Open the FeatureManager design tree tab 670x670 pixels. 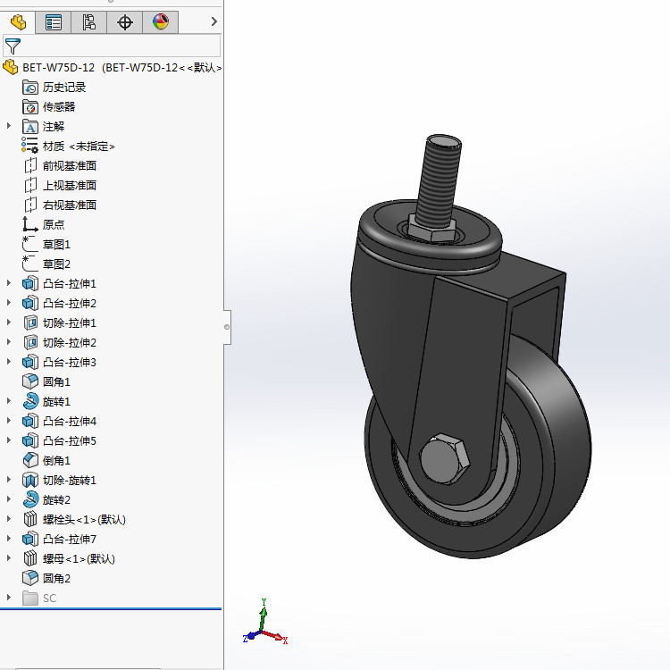point(18,21)
